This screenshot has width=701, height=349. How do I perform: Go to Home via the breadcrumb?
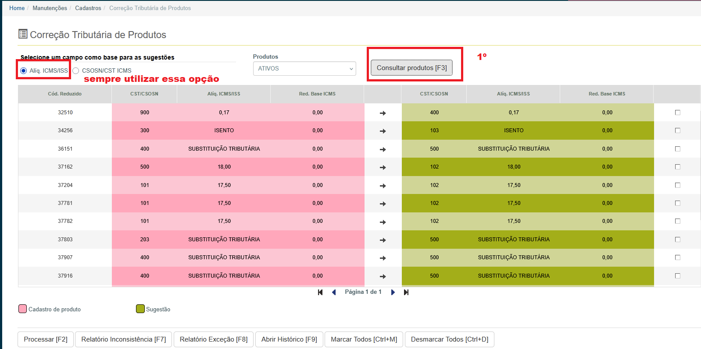point(17,8)
